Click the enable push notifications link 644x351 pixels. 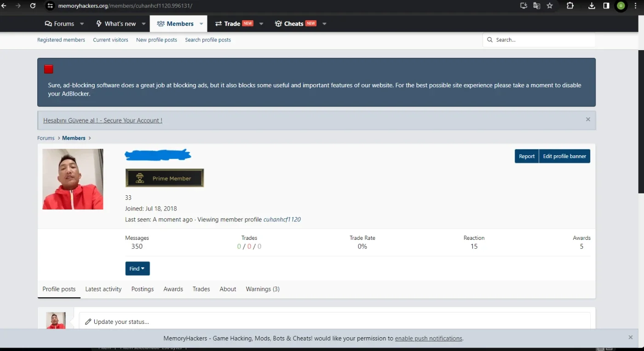tap(428, 339)
